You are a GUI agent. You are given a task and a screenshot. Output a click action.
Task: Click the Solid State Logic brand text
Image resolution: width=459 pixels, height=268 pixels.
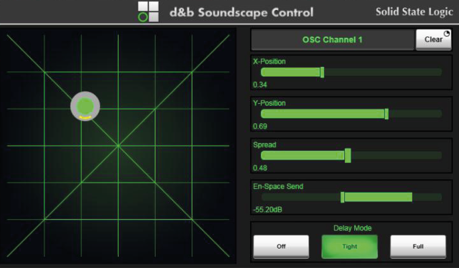414,12
